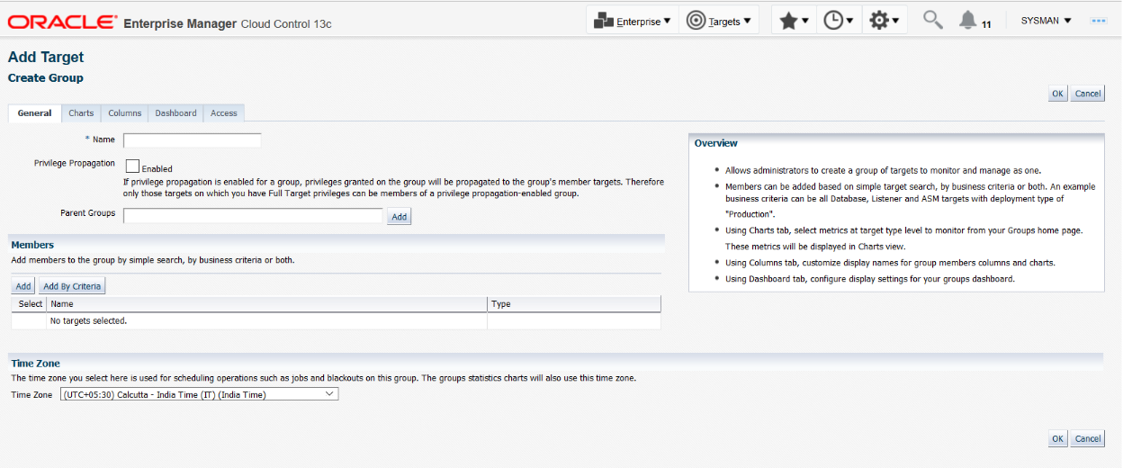Click the three-dots accessibility menu icon
1123x468 pixels.
tap(1099, 20)
